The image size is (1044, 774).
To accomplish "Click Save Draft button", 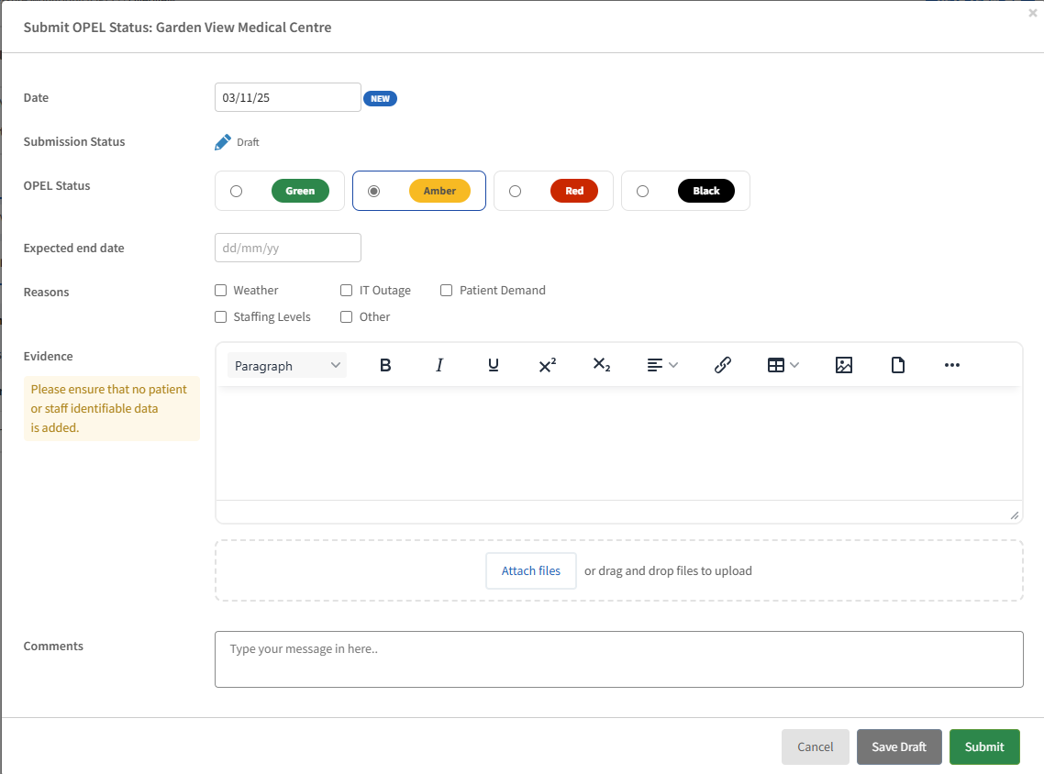I will [899, 747].
